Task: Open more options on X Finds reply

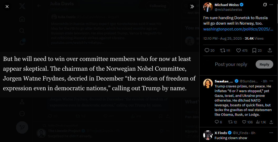Action: coord(271,133)
